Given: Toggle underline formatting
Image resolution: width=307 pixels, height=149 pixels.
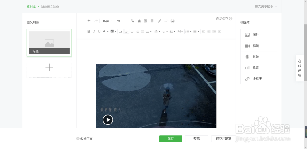Looking at the screenshot, I should (99, 31).
